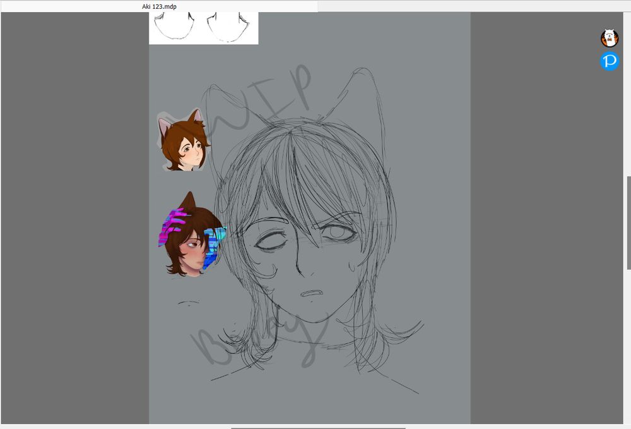Select the Aki 123.mdp document tab
This screenshot has width=631, height=429.
point(159,6)
